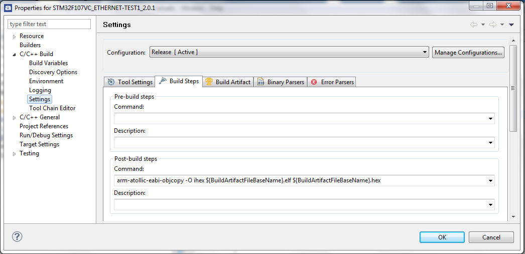Click the type filter text field
525x254 pixels.
pyautogui.click(x=49, y=24)
